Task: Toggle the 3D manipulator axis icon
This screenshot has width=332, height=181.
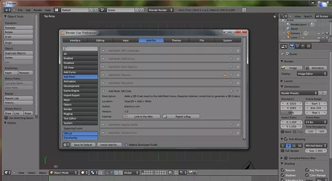Action: coord(107,172)
